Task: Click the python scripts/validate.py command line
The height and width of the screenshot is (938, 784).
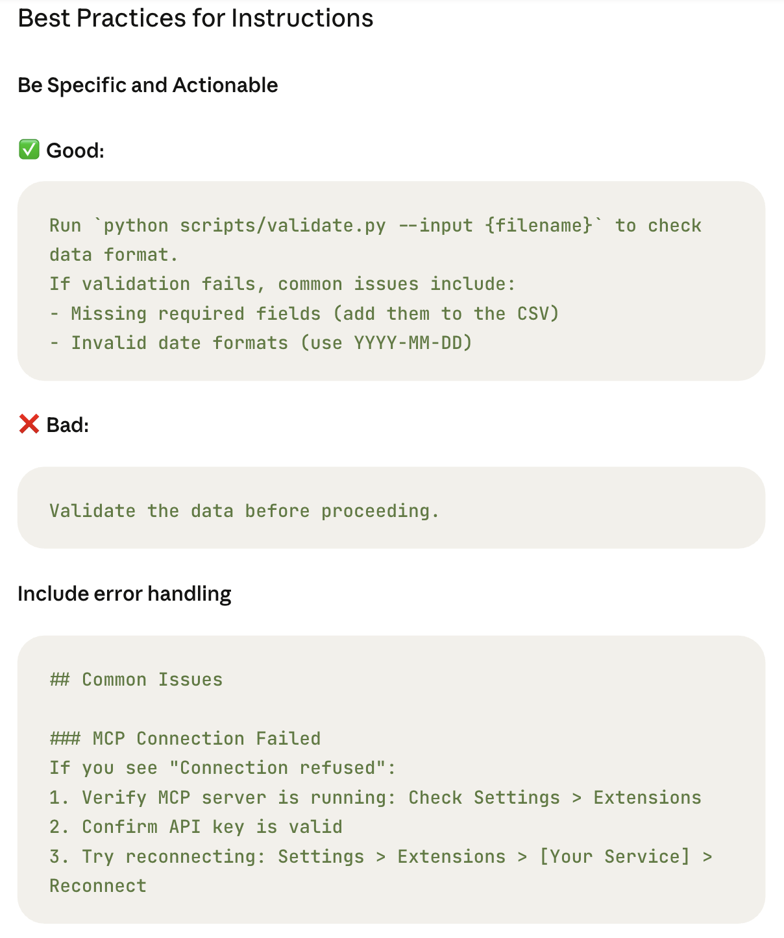Action: point(375,225)
